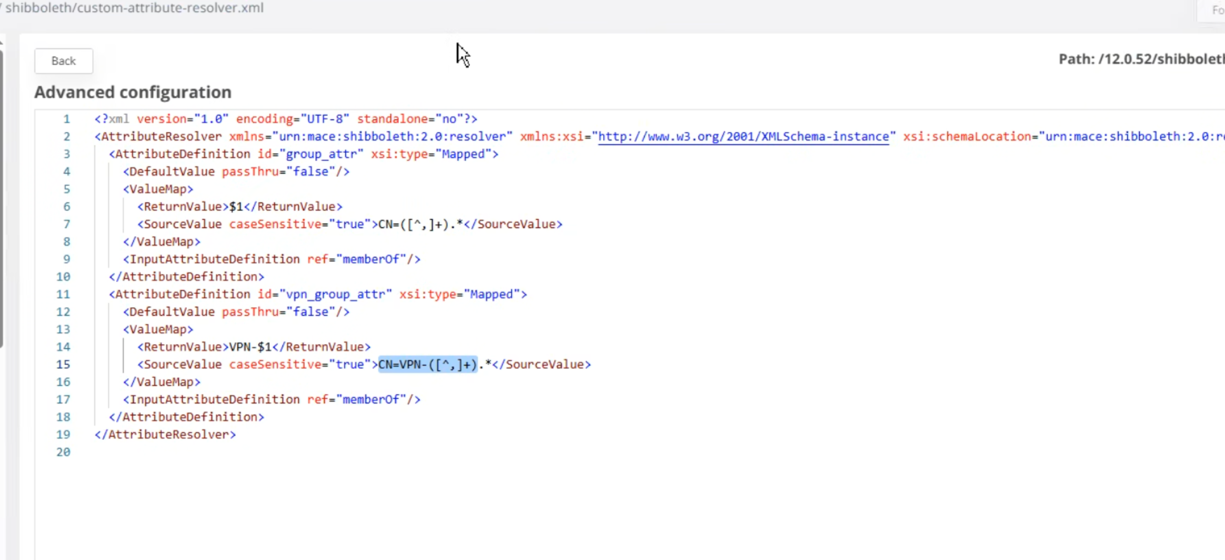
Task: Click line number 19 in gutter
Action: pos(63,434)
